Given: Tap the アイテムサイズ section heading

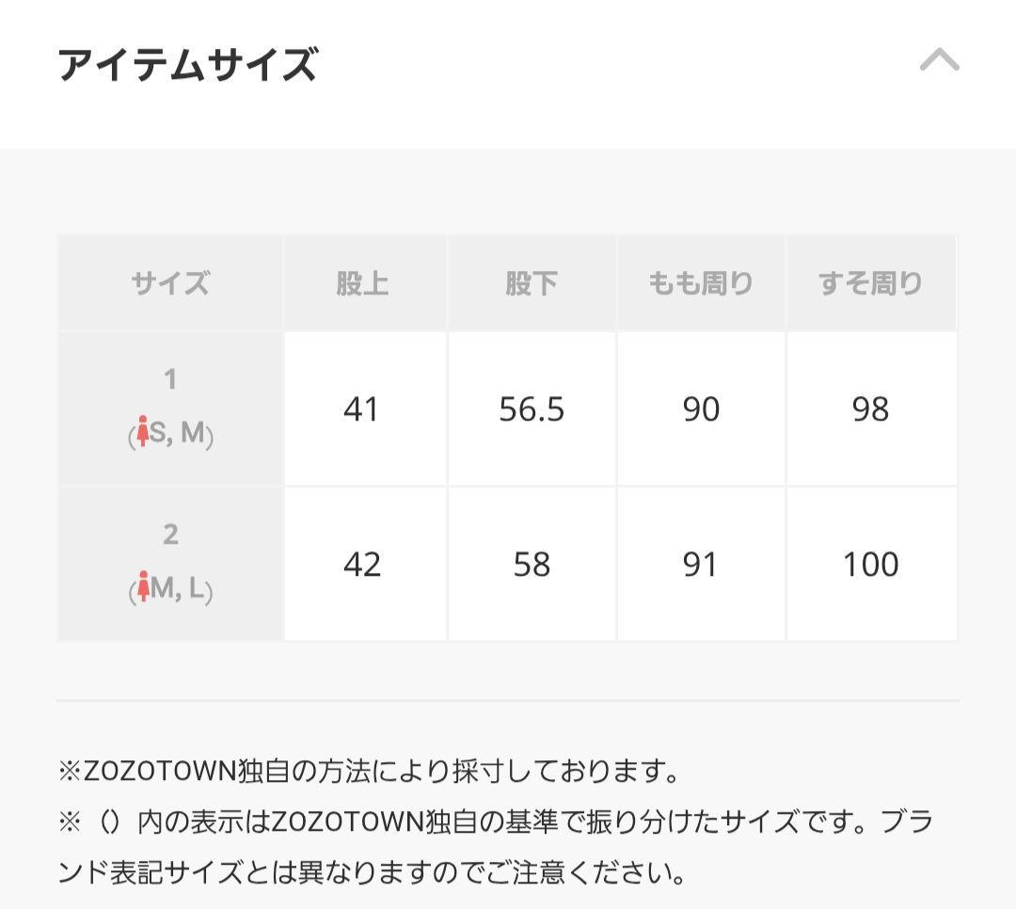Looking at the screenshot, I should [187, 65].
